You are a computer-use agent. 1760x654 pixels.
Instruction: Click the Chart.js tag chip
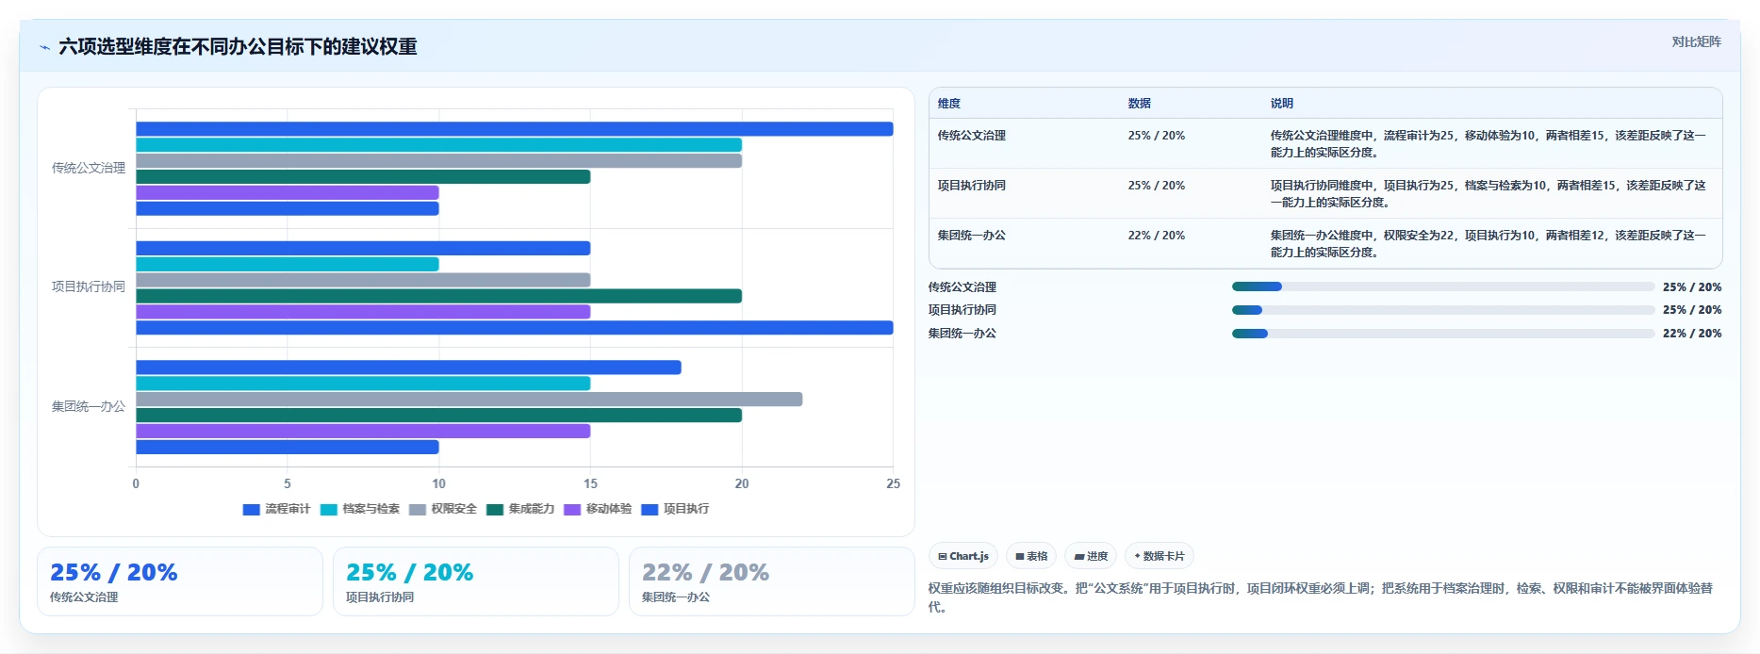tap(963, 556)
